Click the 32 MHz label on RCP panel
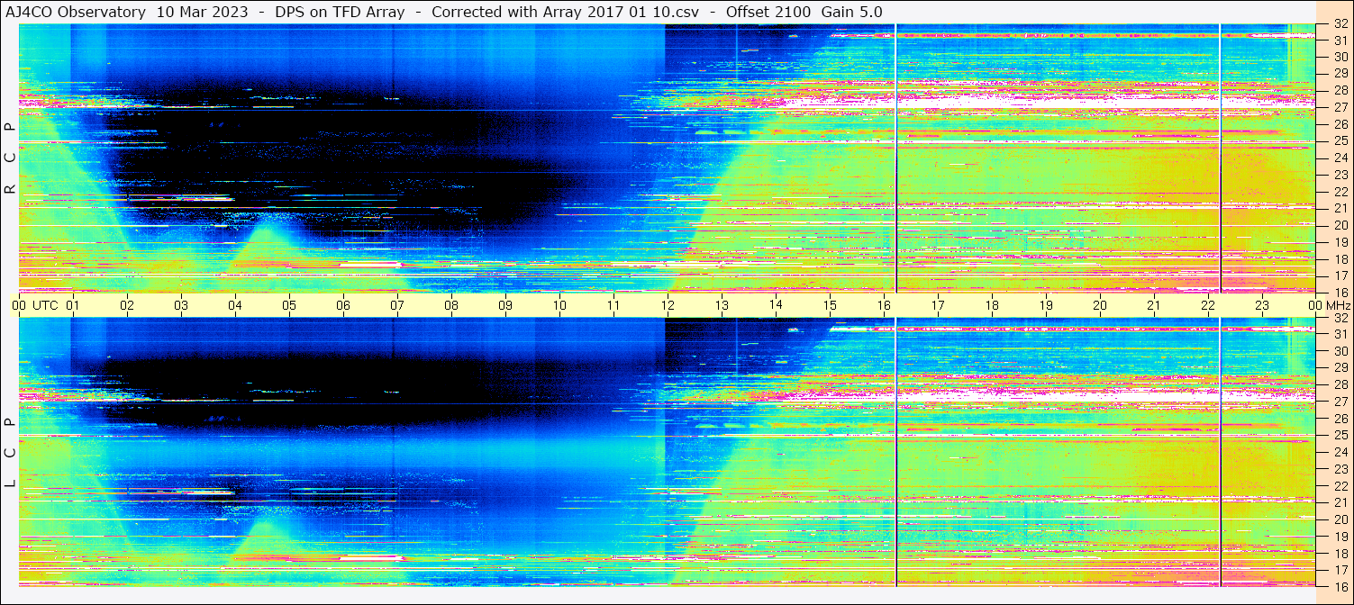 1340,24
